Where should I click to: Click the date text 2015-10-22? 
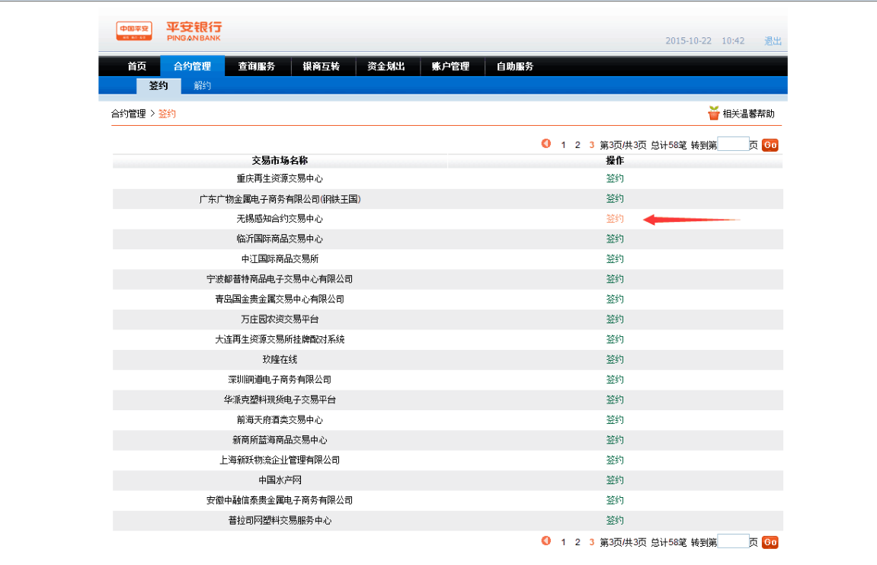click(689, 41)
